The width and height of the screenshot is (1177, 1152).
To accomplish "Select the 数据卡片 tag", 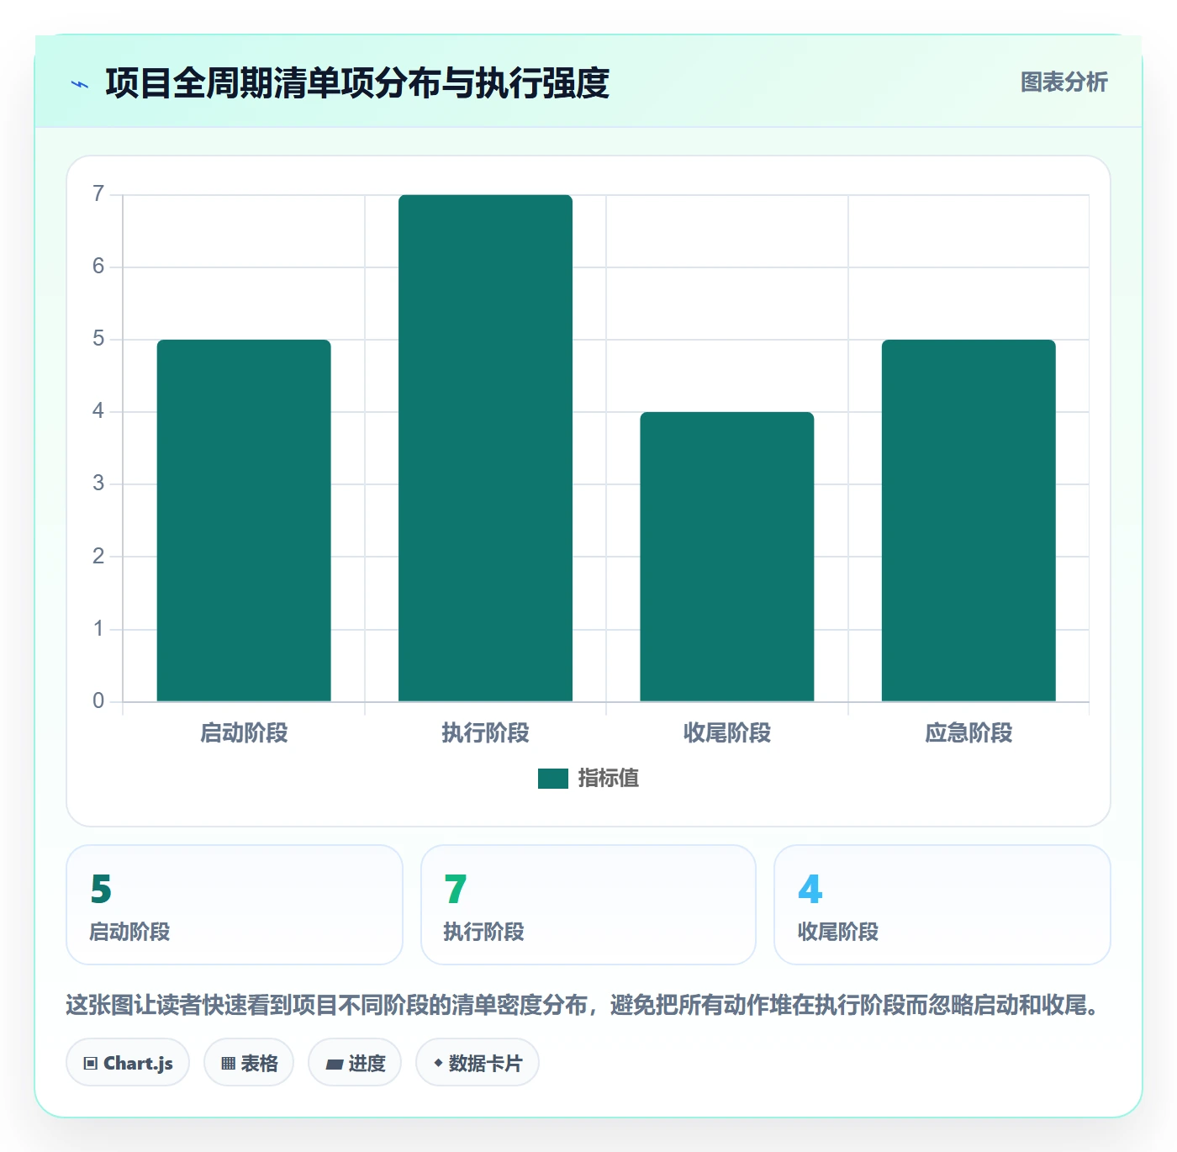I will pos(478,1063).
